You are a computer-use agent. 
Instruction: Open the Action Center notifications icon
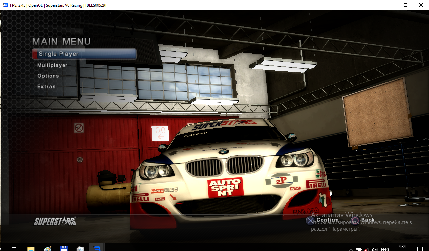[420, 249]
